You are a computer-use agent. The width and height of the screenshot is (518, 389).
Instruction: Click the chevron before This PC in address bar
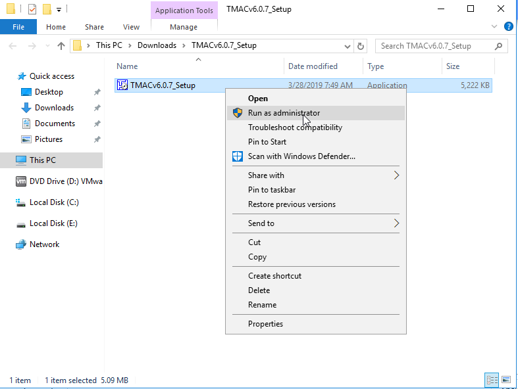click(88, 45)
